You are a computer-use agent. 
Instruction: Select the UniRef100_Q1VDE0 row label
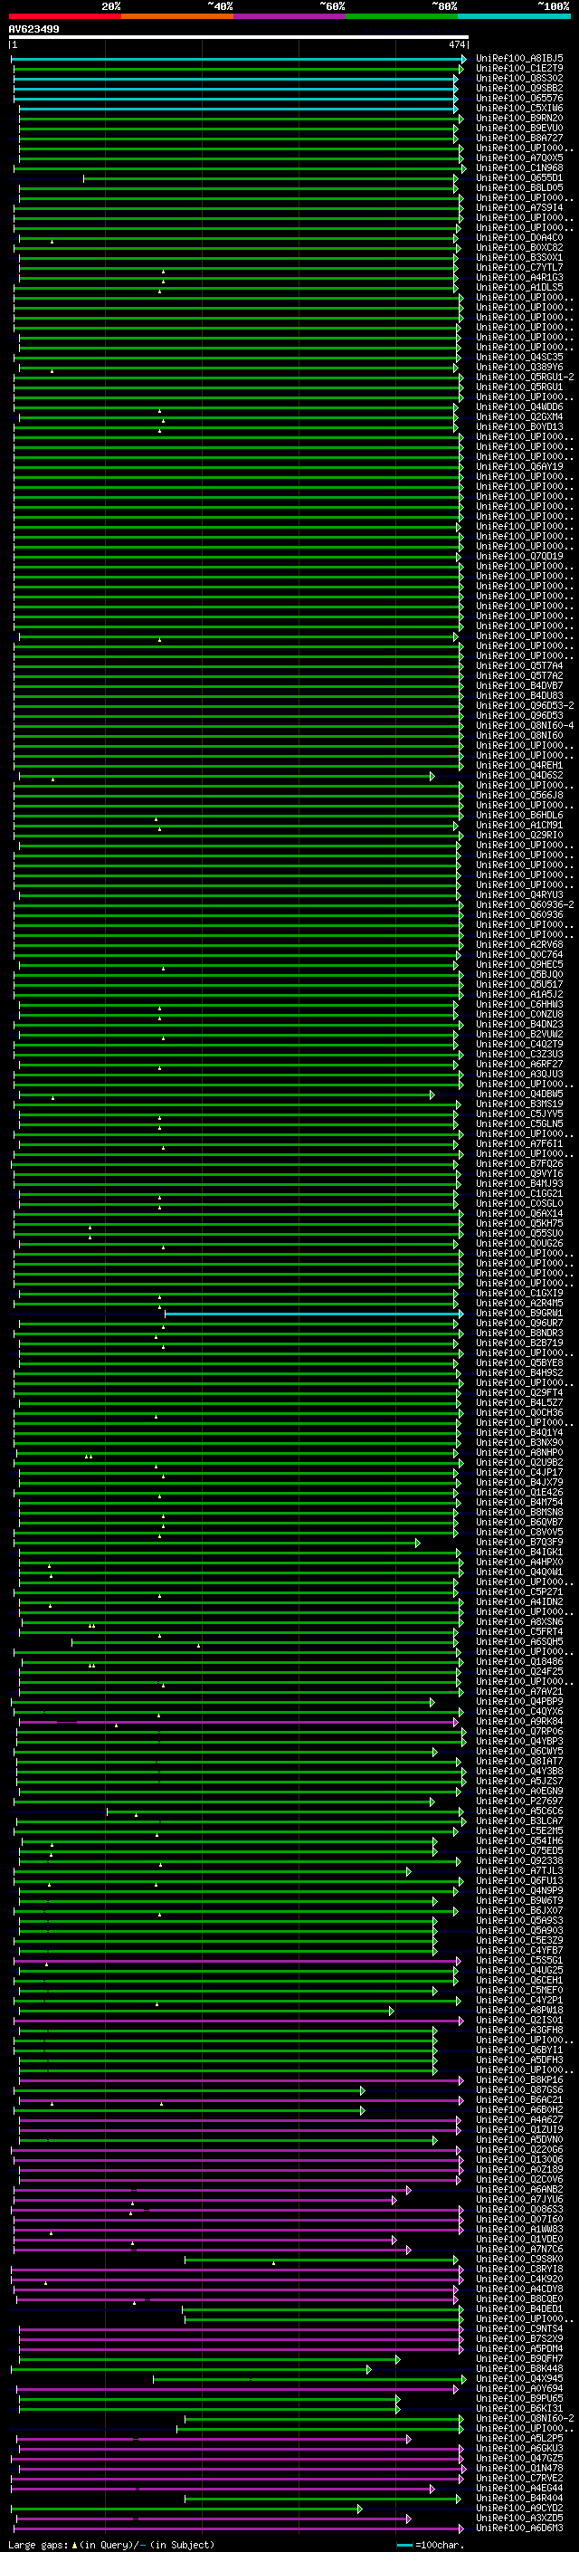coord(519,2239)
